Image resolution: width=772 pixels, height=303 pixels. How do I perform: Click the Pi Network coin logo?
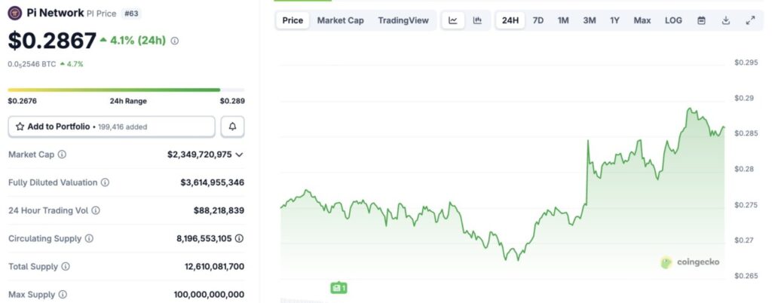tap(14, 13)
